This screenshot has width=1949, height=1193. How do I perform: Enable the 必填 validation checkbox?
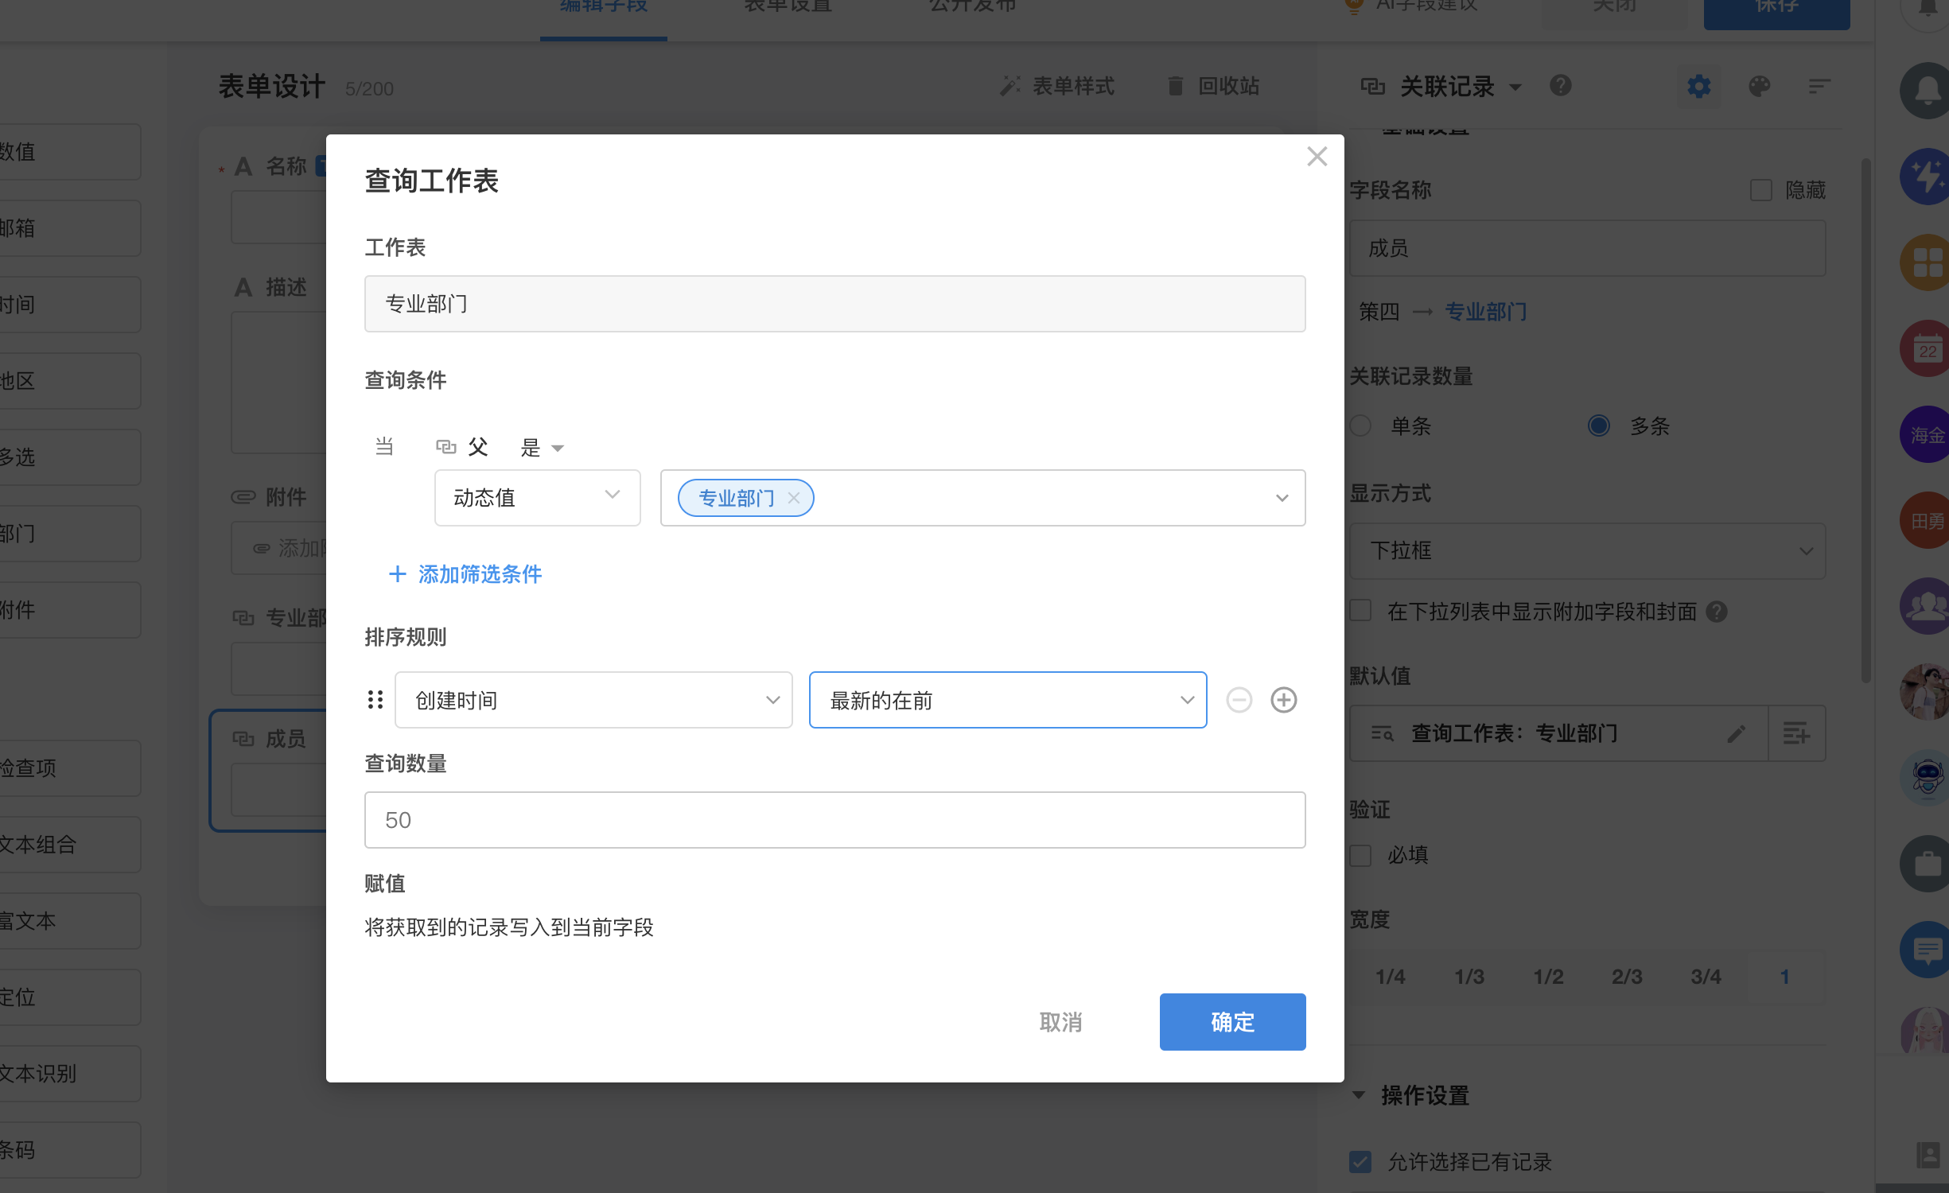click(x=1360, y=856)
